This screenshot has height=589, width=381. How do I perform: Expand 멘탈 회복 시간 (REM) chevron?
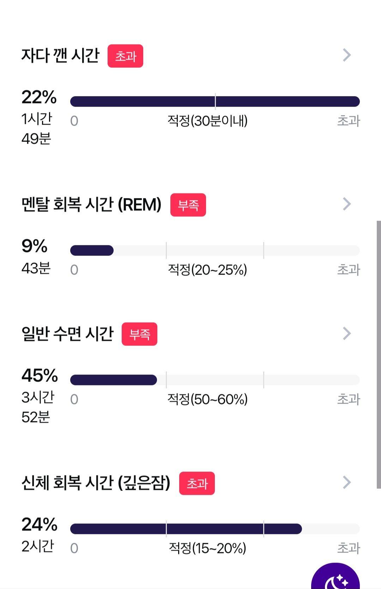coord(347,204)
